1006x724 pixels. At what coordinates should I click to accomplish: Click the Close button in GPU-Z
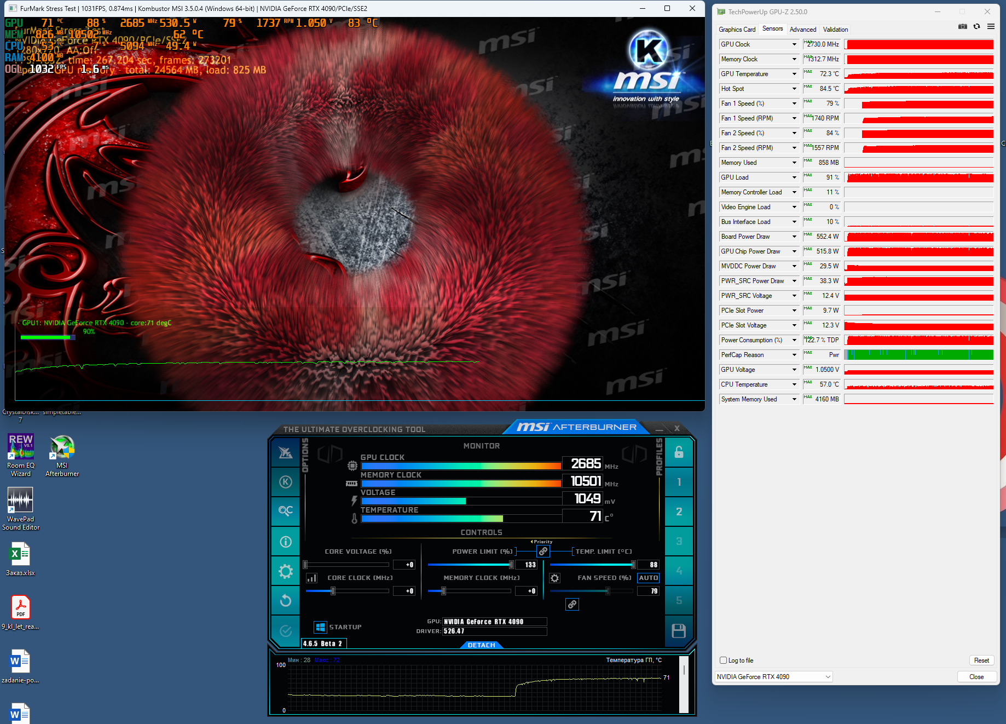pos(976,677)
